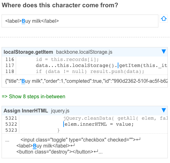
Task: Click the backbone.localStorage.js file name
Action: tap(84, 52)
